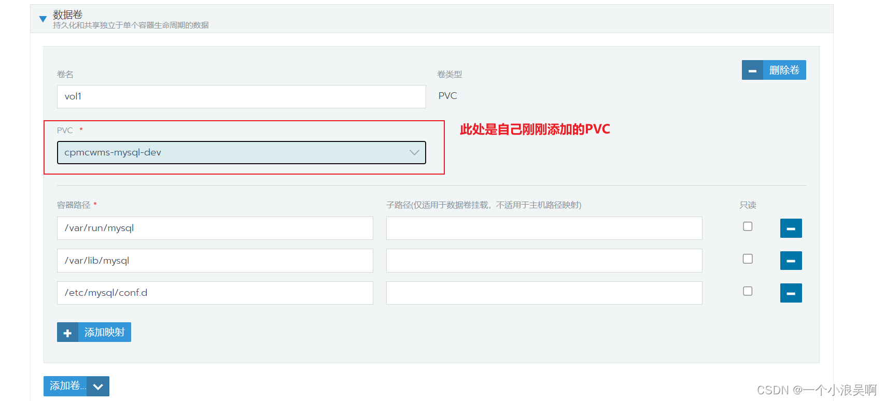885x401 pixels.
Task: Click the 添加卷 button
Action: point(65,386)
